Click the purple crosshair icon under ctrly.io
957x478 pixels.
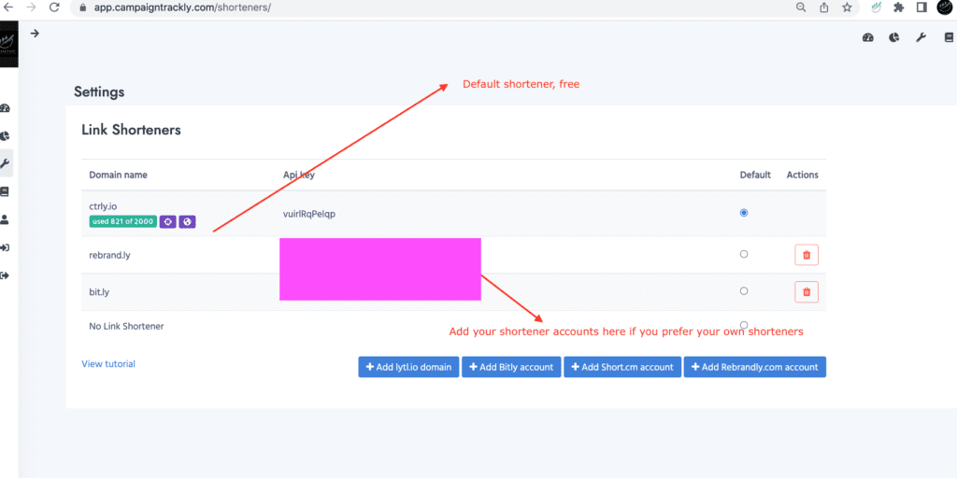click(167, 222)
